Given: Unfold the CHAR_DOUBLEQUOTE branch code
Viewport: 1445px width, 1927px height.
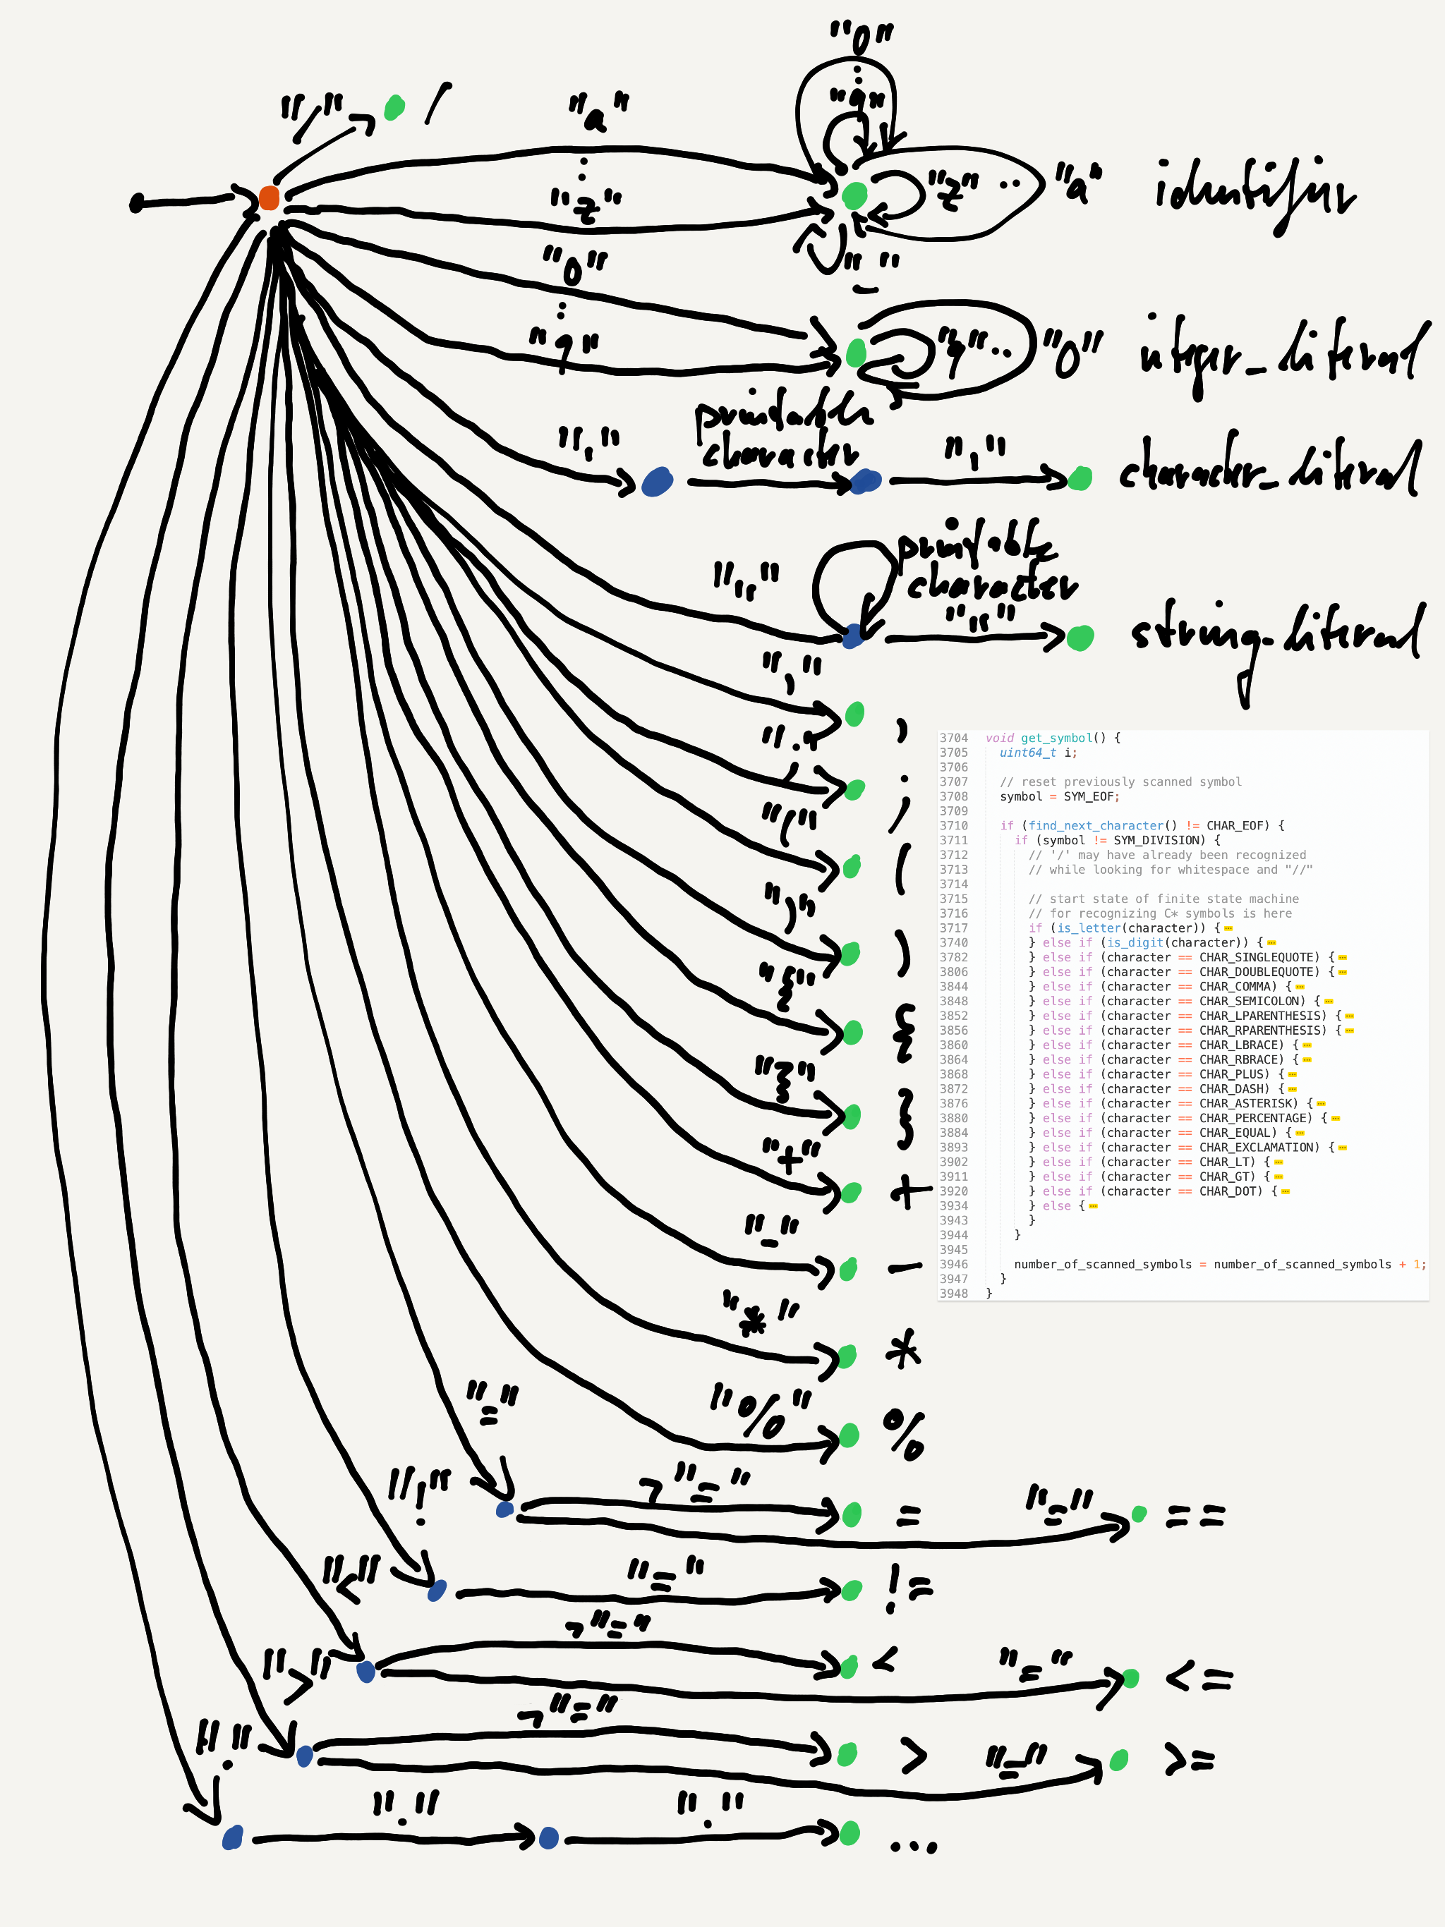Looking at the screenshot, I should tap(1342, 972).
